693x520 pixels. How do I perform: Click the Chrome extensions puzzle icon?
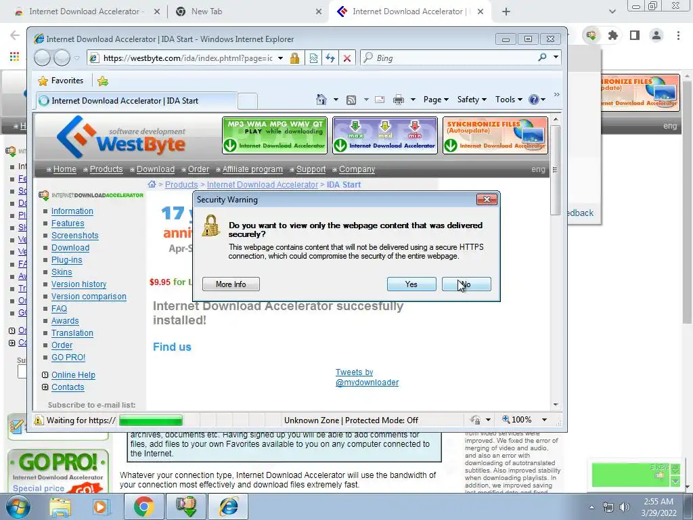tap(613, 35)
